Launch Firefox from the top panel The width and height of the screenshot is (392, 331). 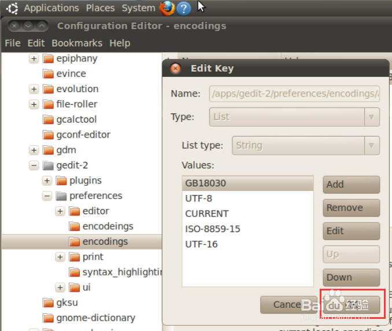[167, 8]
